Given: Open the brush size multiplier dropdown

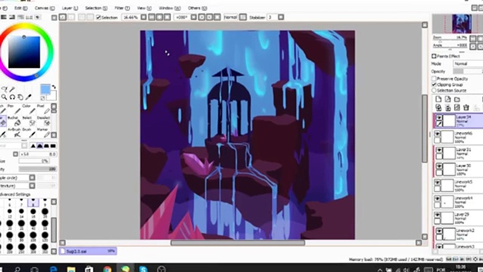Looking at the screenshot, I should [15, 154].
